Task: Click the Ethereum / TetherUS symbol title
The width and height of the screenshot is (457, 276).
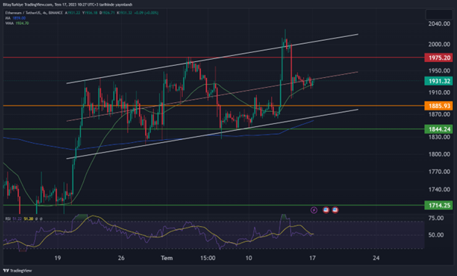Action: (x=34, y=13)
